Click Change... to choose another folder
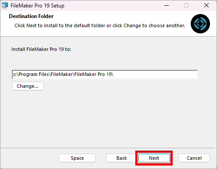 tap(28, 86)
